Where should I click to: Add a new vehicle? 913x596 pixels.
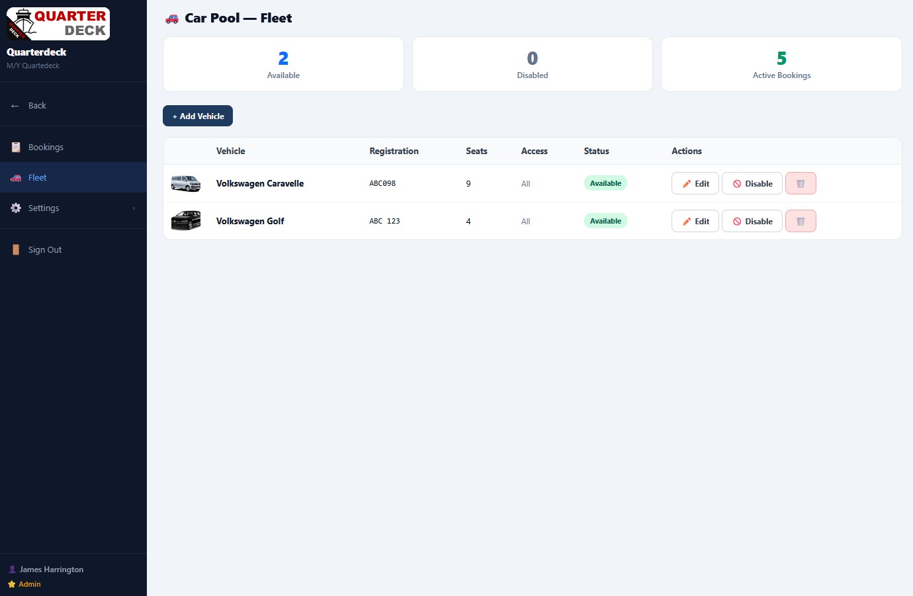coord(198,116)
